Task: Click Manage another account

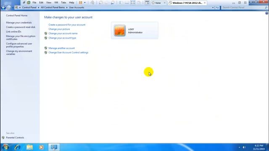Action: tap(62, 48)
